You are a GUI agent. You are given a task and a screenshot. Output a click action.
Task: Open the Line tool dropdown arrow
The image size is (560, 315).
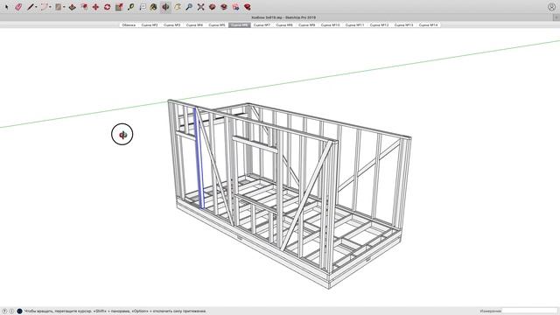tap(37, 7)
